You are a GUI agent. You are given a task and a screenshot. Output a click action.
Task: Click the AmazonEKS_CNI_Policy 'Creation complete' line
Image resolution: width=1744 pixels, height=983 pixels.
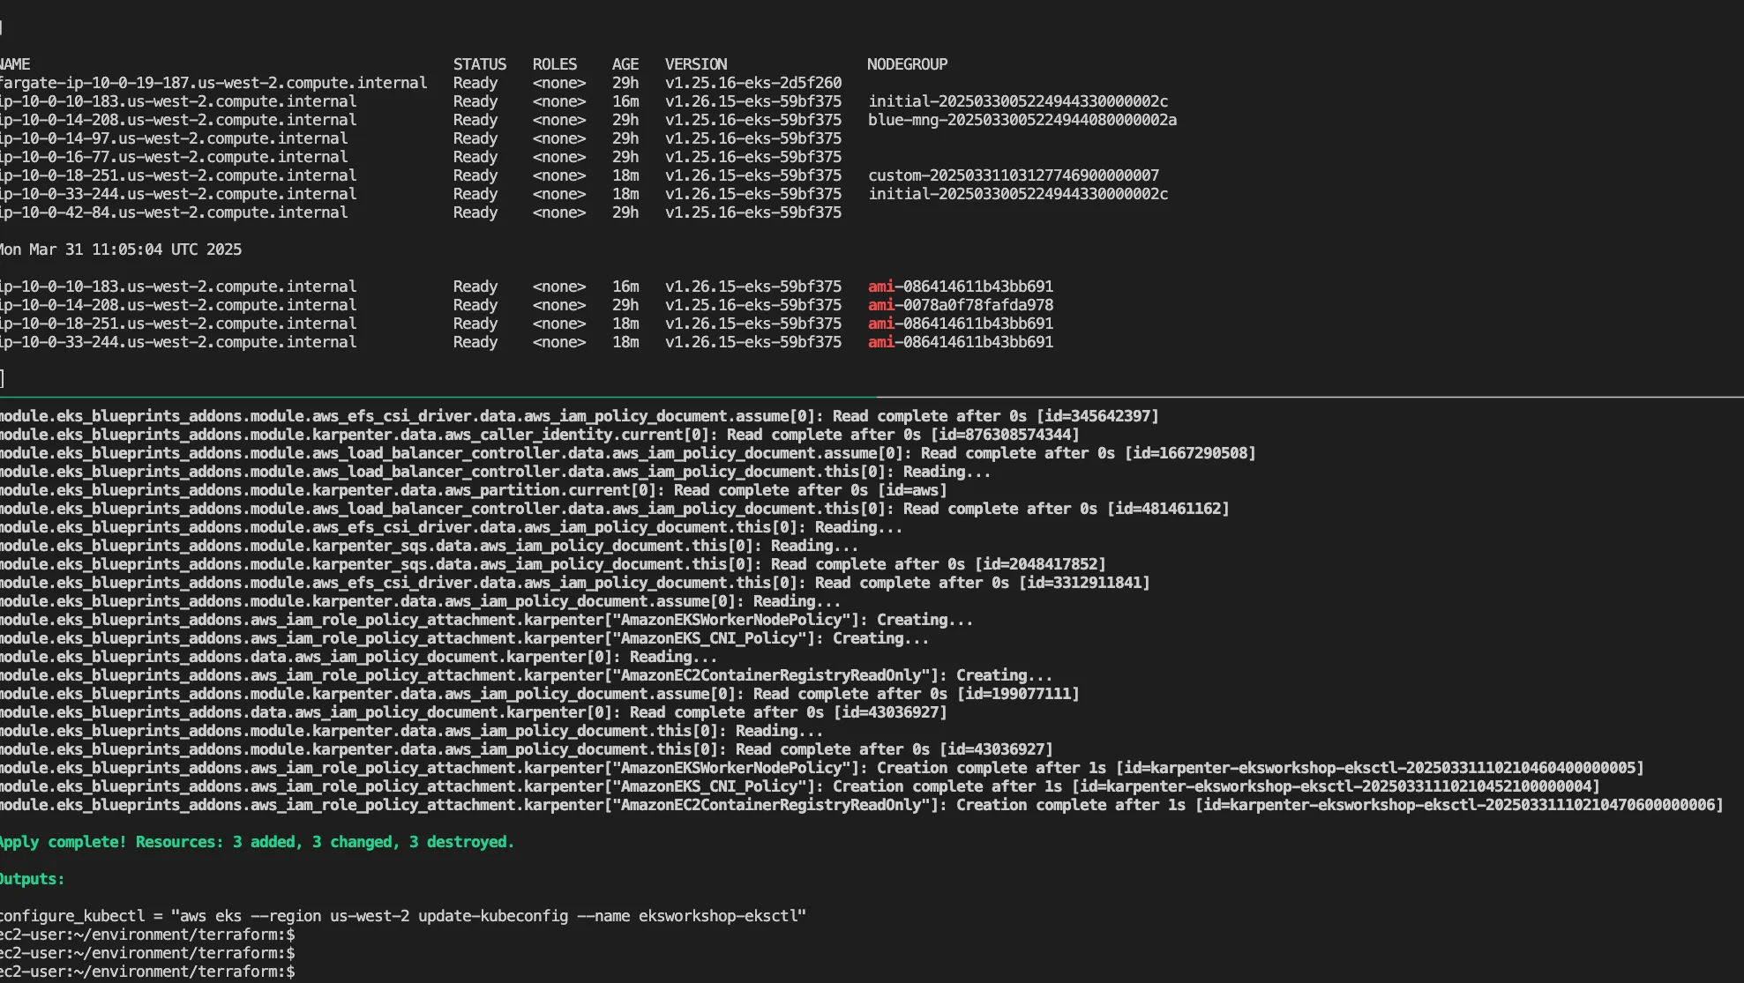[798, 786]
